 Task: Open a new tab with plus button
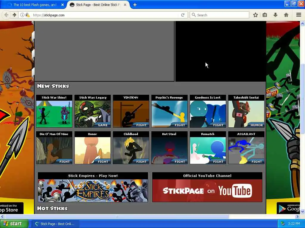click(x=135, y=5)
